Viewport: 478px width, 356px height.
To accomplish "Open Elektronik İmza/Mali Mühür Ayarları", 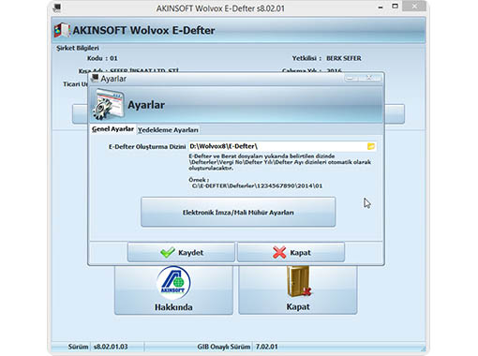I will (x=238, y=212).
